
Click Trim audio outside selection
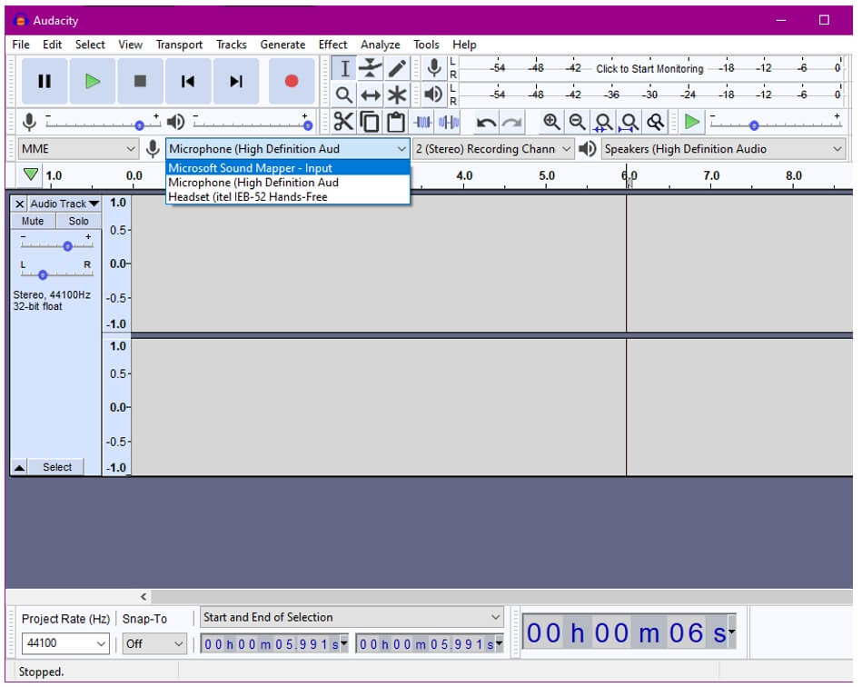(422, 122)
